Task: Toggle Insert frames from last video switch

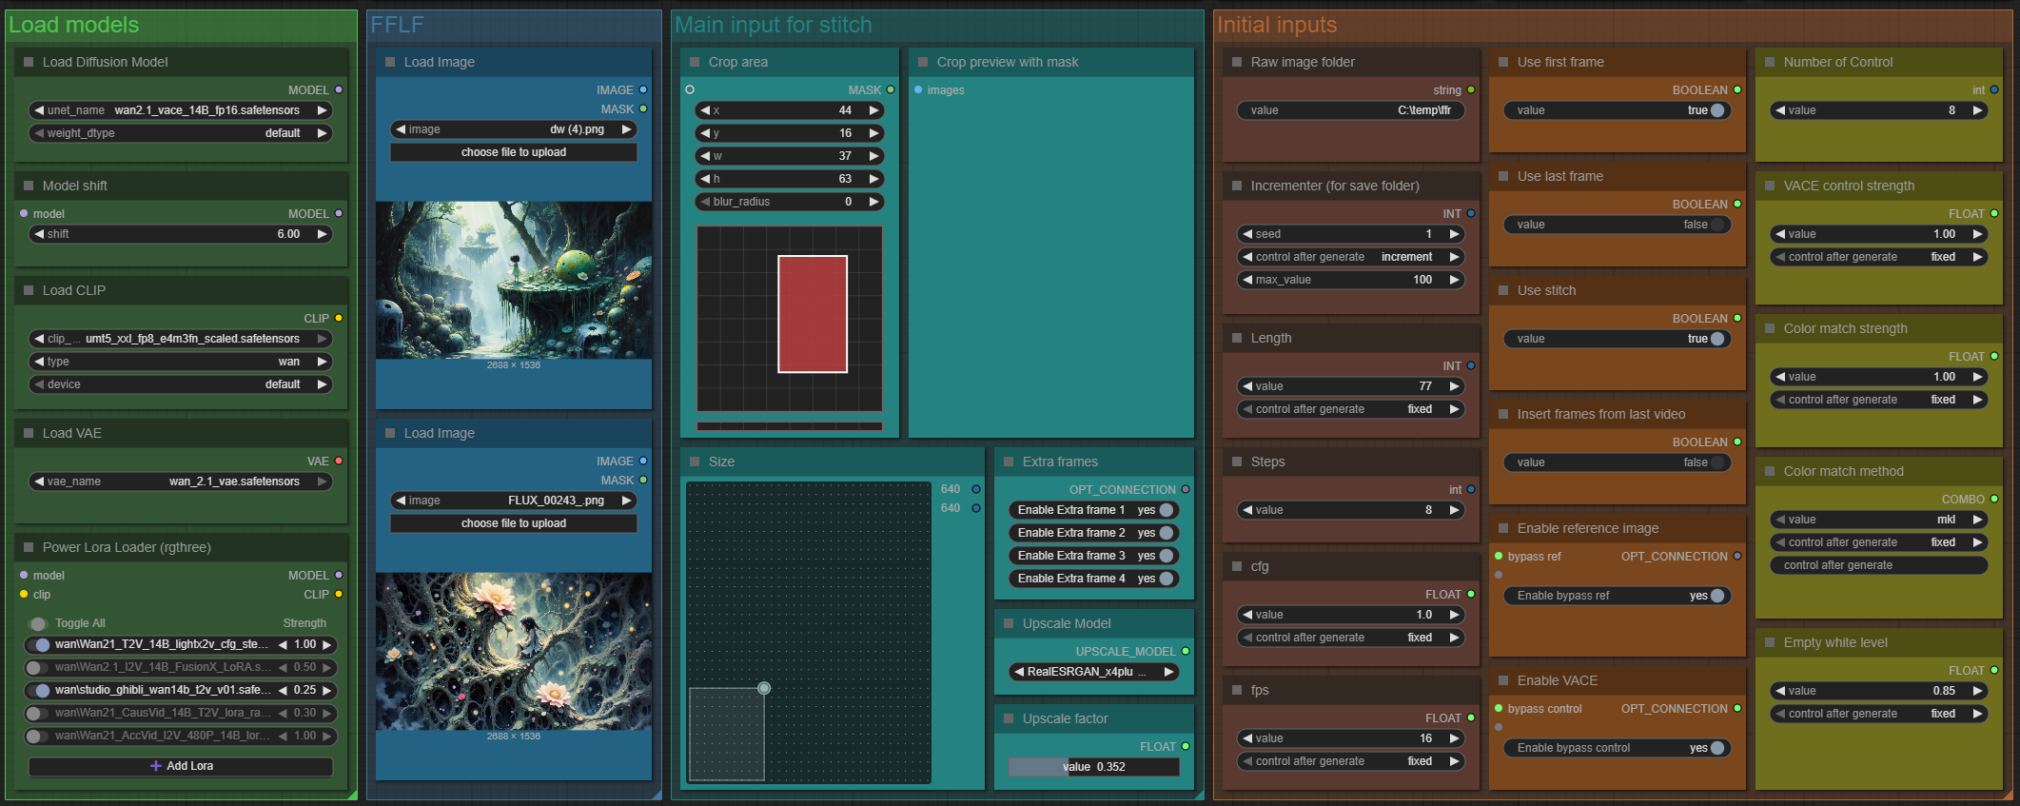Action: click(1716, 462)
